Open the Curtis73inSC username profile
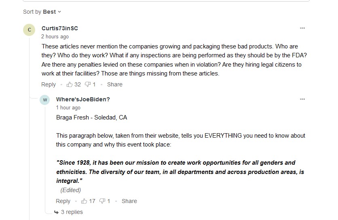 click(x=60, y=28)
